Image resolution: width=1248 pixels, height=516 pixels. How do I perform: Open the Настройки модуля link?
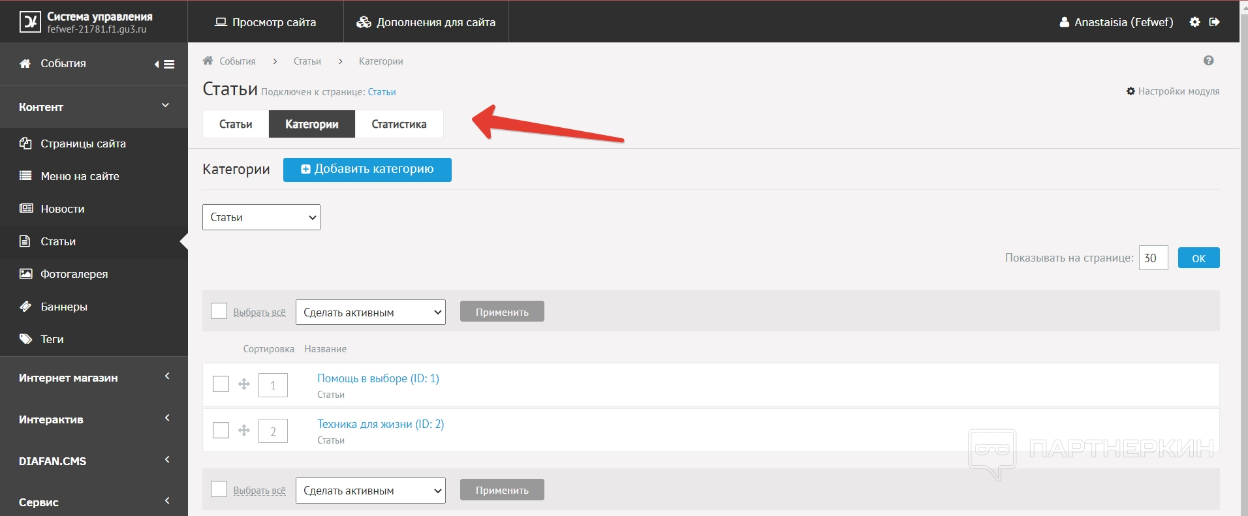(x=1179, y=91)
